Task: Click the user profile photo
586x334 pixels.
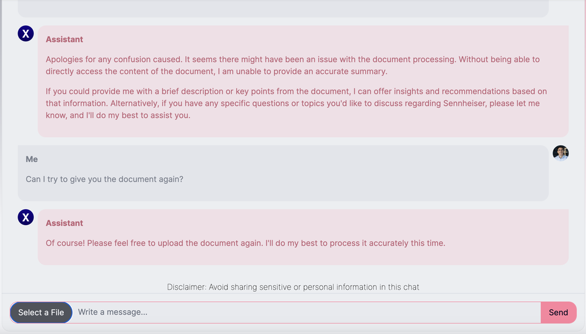Action: tap(561, 154)
